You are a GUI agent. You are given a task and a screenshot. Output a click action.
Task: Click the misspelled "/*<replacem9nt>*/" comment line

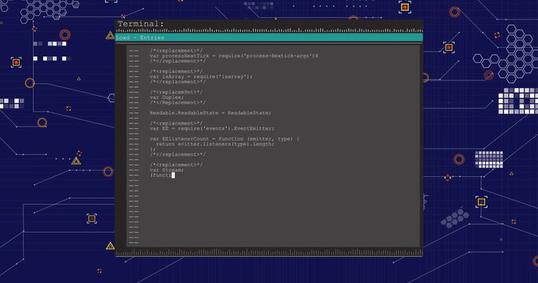(176, 92)
